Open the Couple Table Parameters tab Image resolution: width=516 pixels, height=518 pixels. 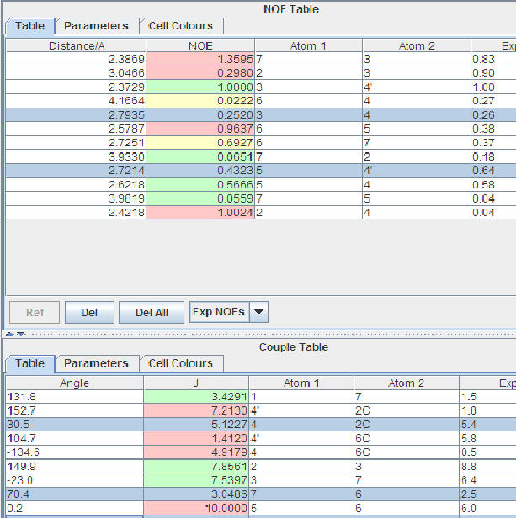point(96,363)
